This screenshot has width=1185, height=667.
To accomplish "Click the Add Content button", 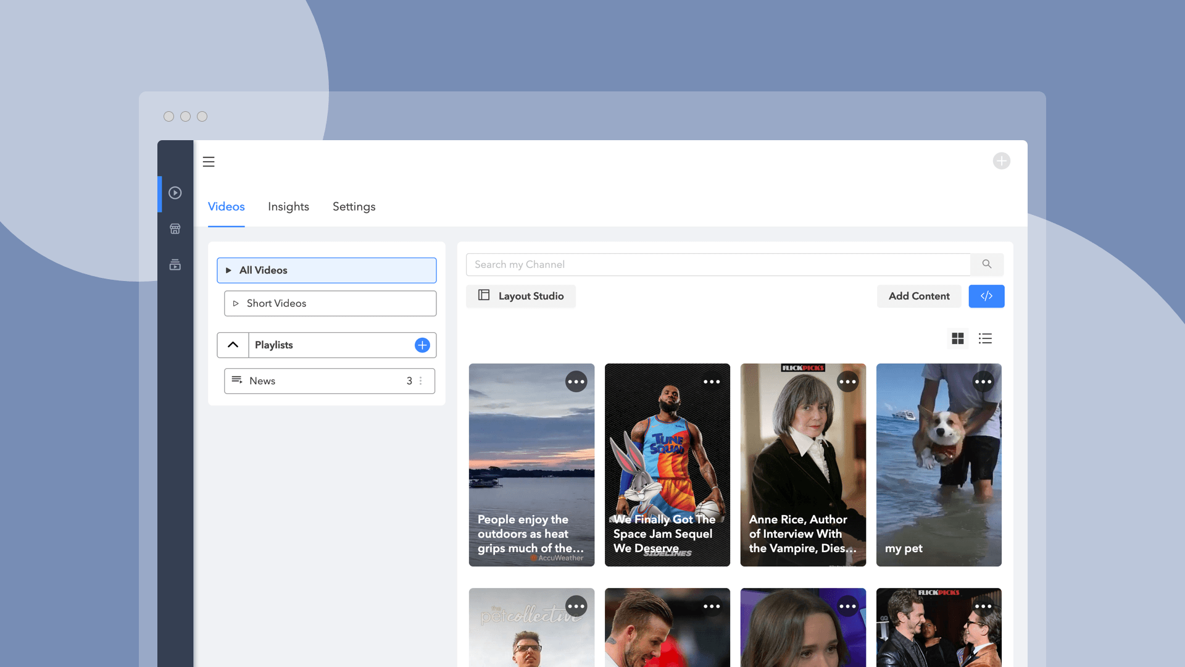I will (918, 296).
